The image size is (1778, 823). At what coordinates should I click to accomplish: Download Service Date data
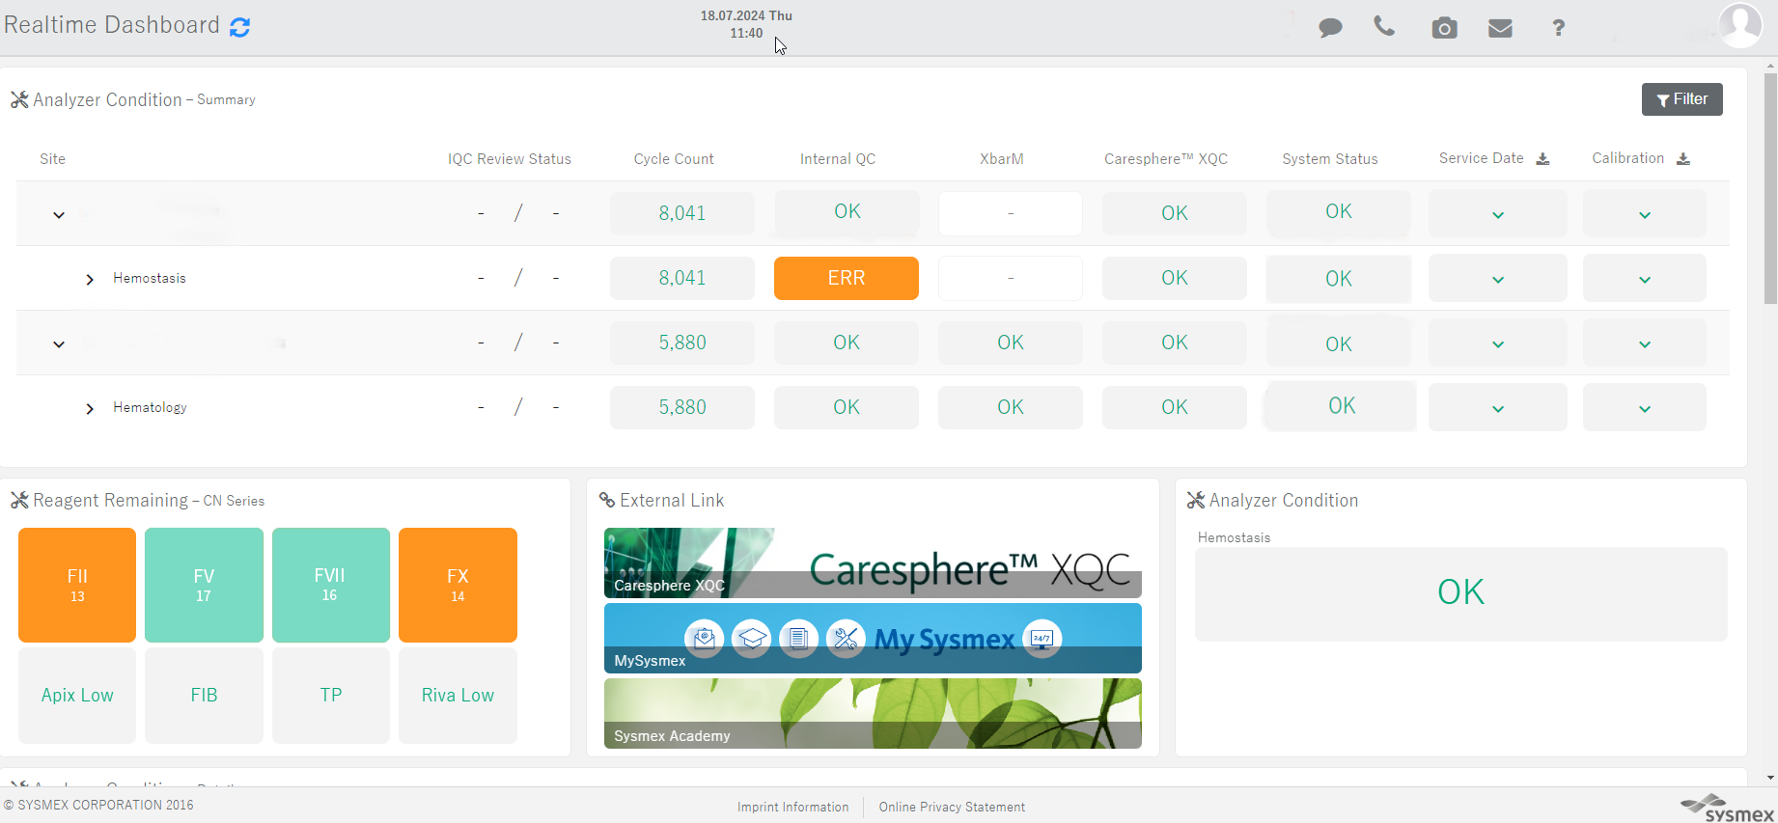[x=1542, y=159]
